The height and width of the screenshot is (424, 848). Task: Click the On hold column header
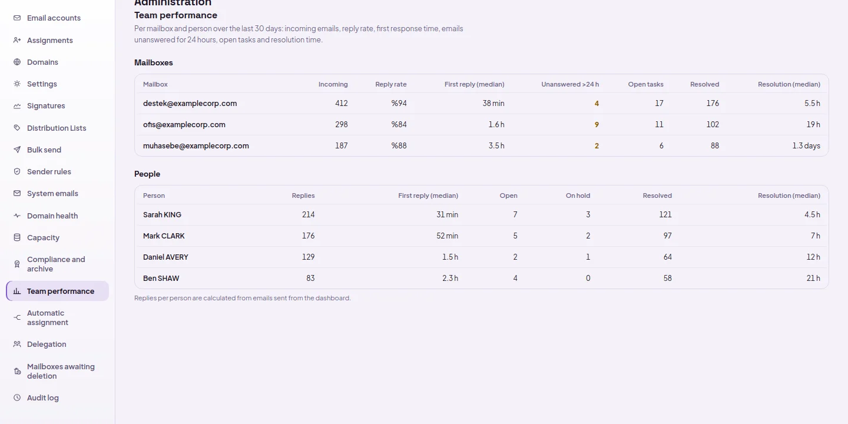pos(578,196)
